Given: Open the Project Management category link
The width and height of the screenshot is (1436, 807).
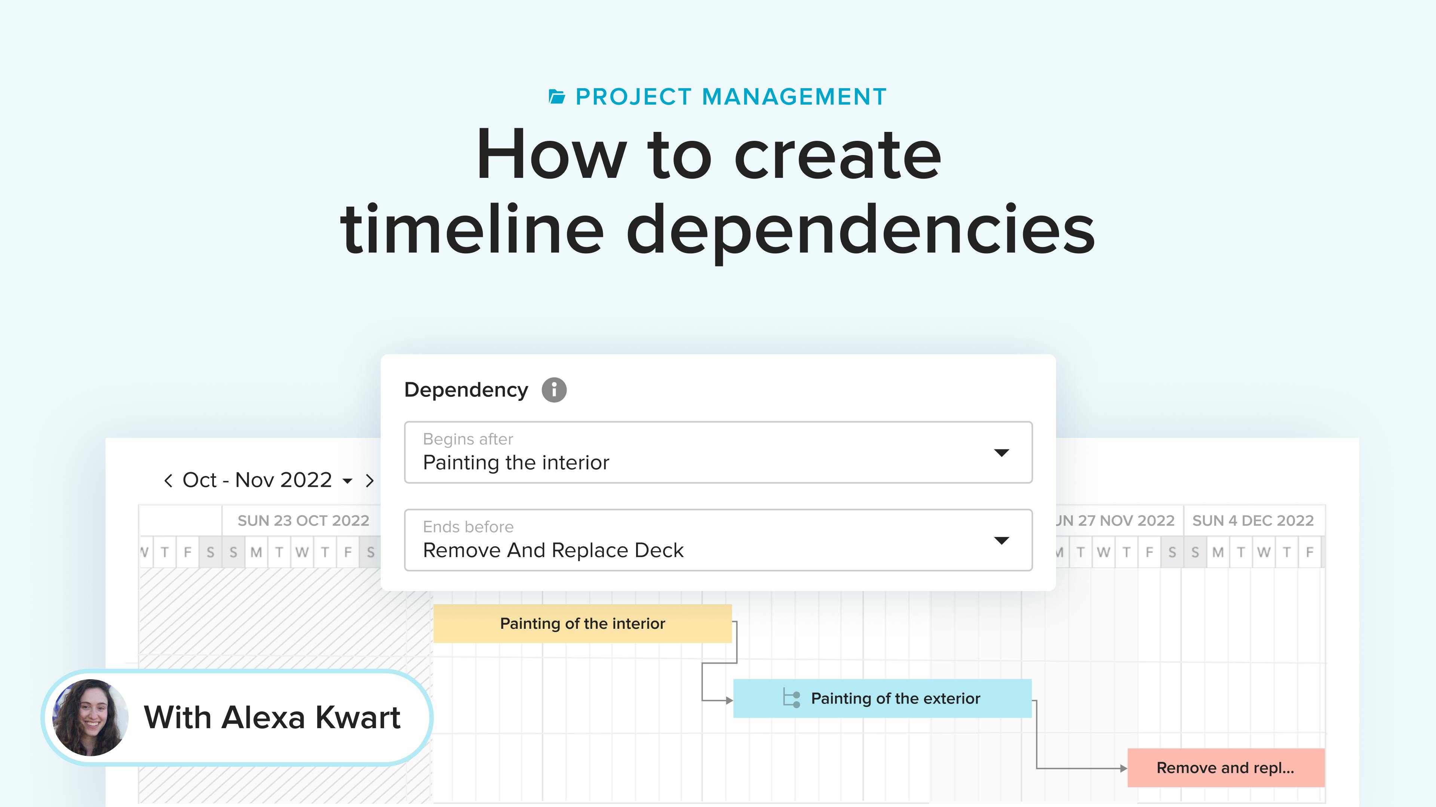Looking at the screenshot, I should [731, 97].
